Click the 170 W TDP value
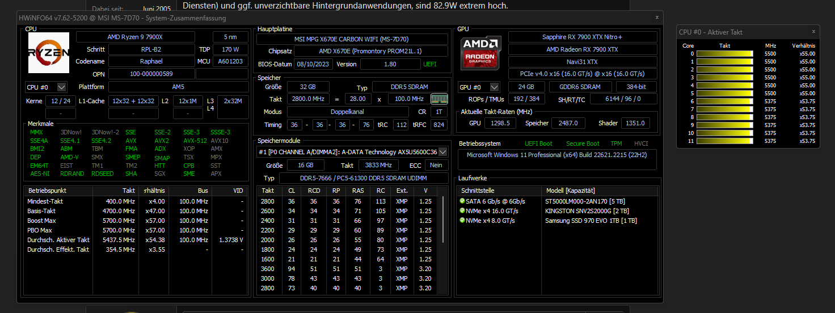The height and width of the screenshot is (313, 835). (230, 49)
